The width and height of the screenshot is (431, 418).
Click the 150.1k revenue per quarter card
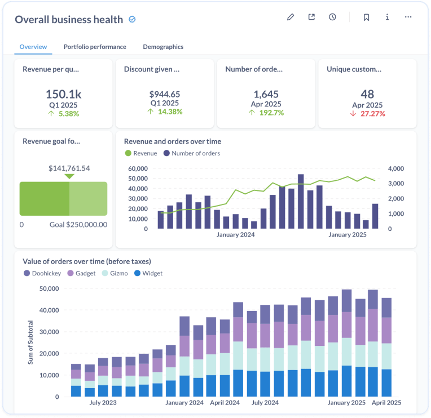pos(62,94)
